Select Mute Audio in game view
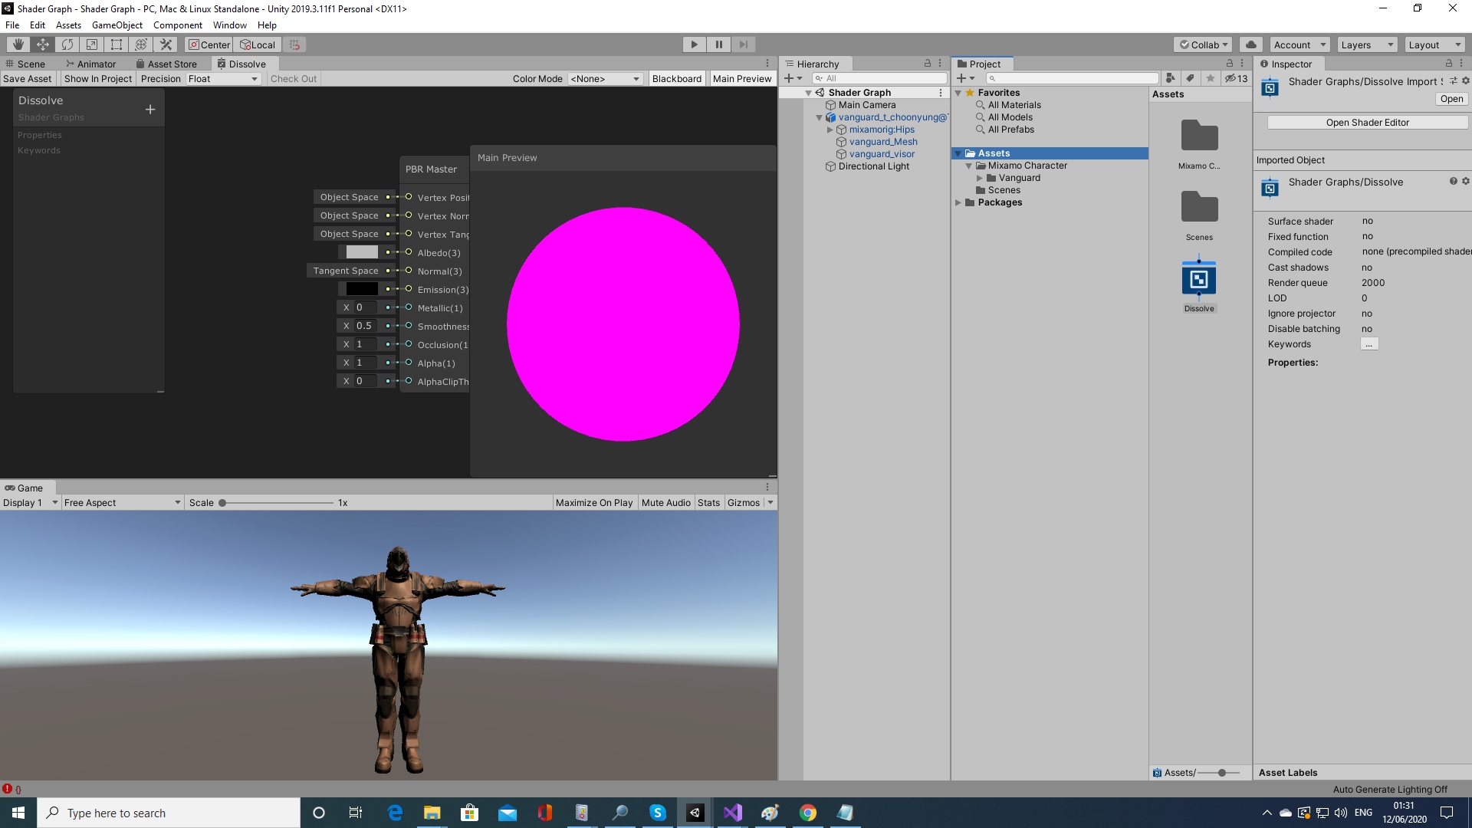Viewport: 1472px width, 828px height. click(x=665, y=502)
